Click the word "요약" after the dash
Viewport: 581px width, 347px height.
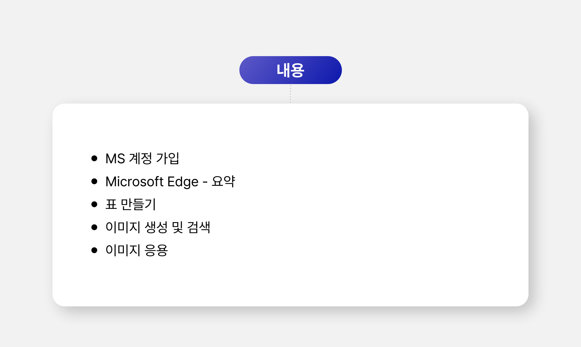(x=223, y=181)
